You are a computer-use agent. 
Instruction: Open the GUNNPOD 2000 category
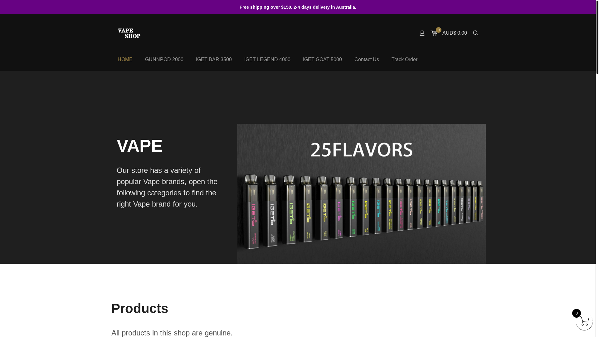[164, 60]
